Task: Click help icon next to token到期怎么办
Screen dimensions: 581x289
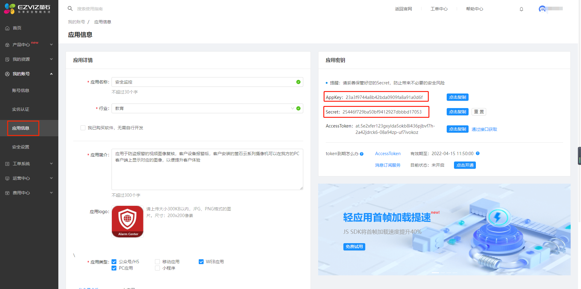Action: coord(362,154)
